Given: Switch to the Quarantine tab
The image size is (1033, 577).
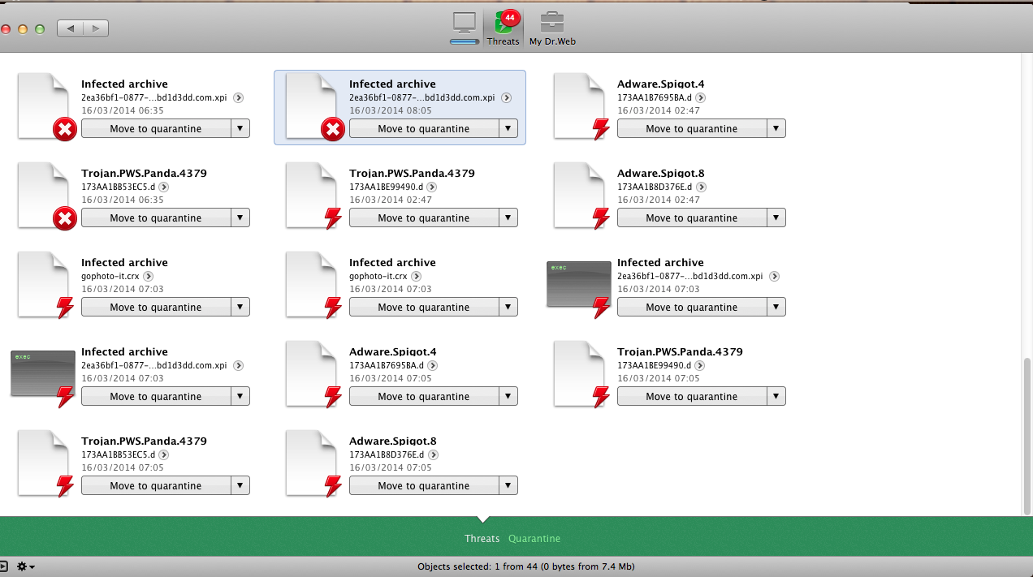Looking at the screenshot, I should click(x=534, y=539).
